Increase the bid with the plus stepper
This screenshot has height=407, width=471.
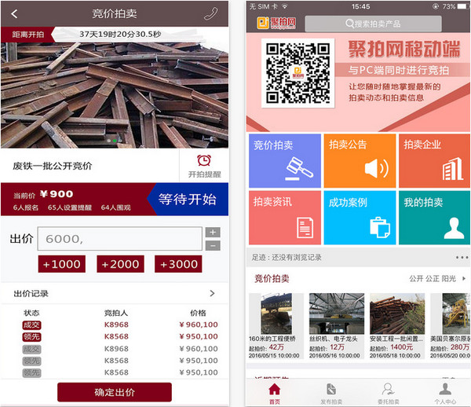click(x=213, y=232)
